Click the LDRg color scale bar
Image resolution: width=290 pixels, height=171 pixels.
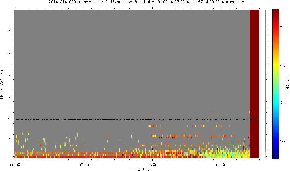click(275, 84)
